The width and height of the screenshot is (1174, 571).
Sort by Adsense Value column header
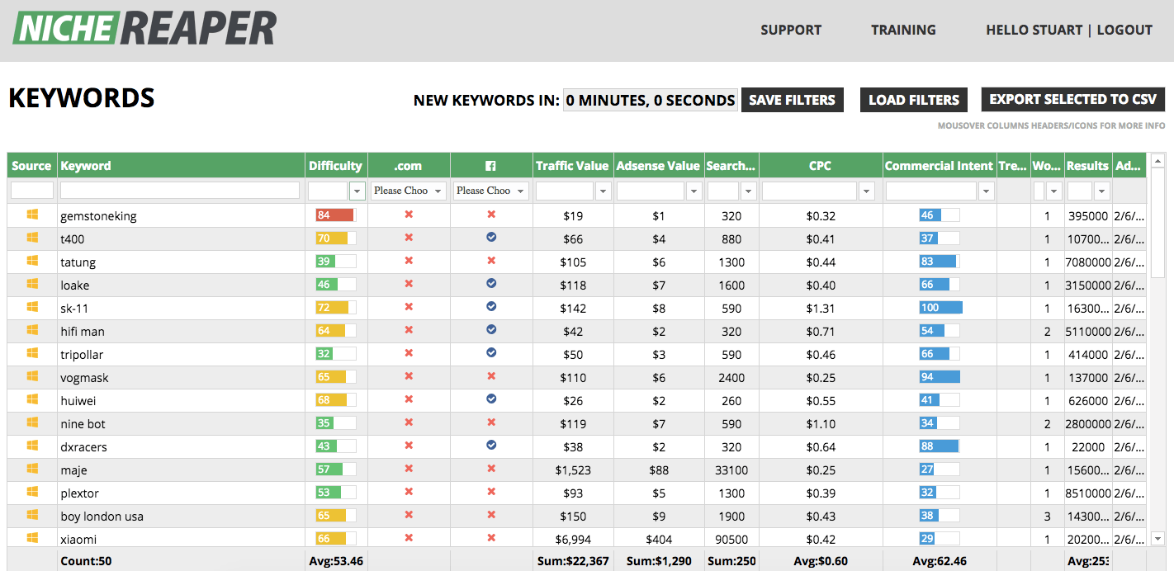(658, 166)
